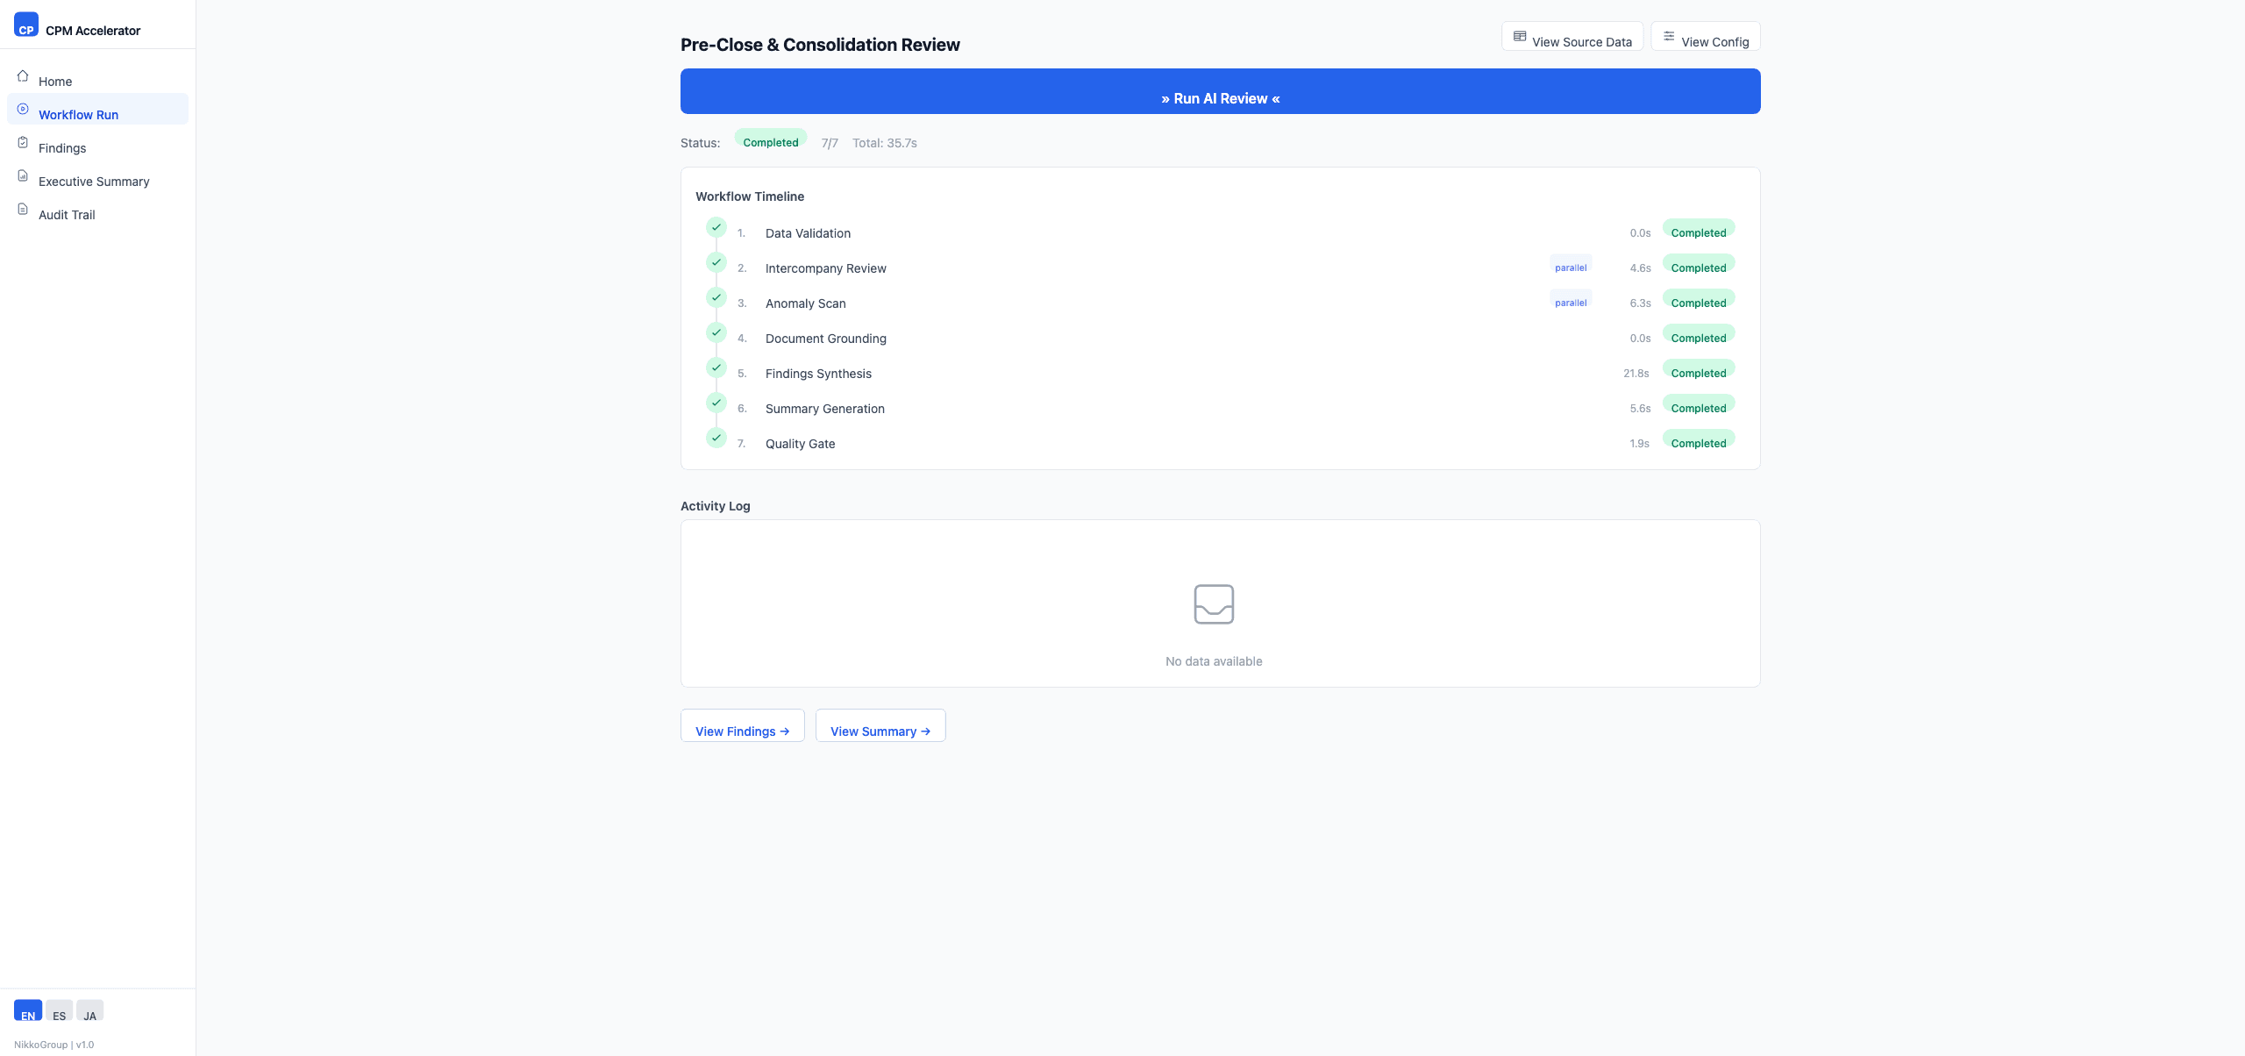The height and width of the screenshot is (1056, 2245).
Task: Click the parallel badge on Intercompany Review
Action: [x=1570, y=267]
